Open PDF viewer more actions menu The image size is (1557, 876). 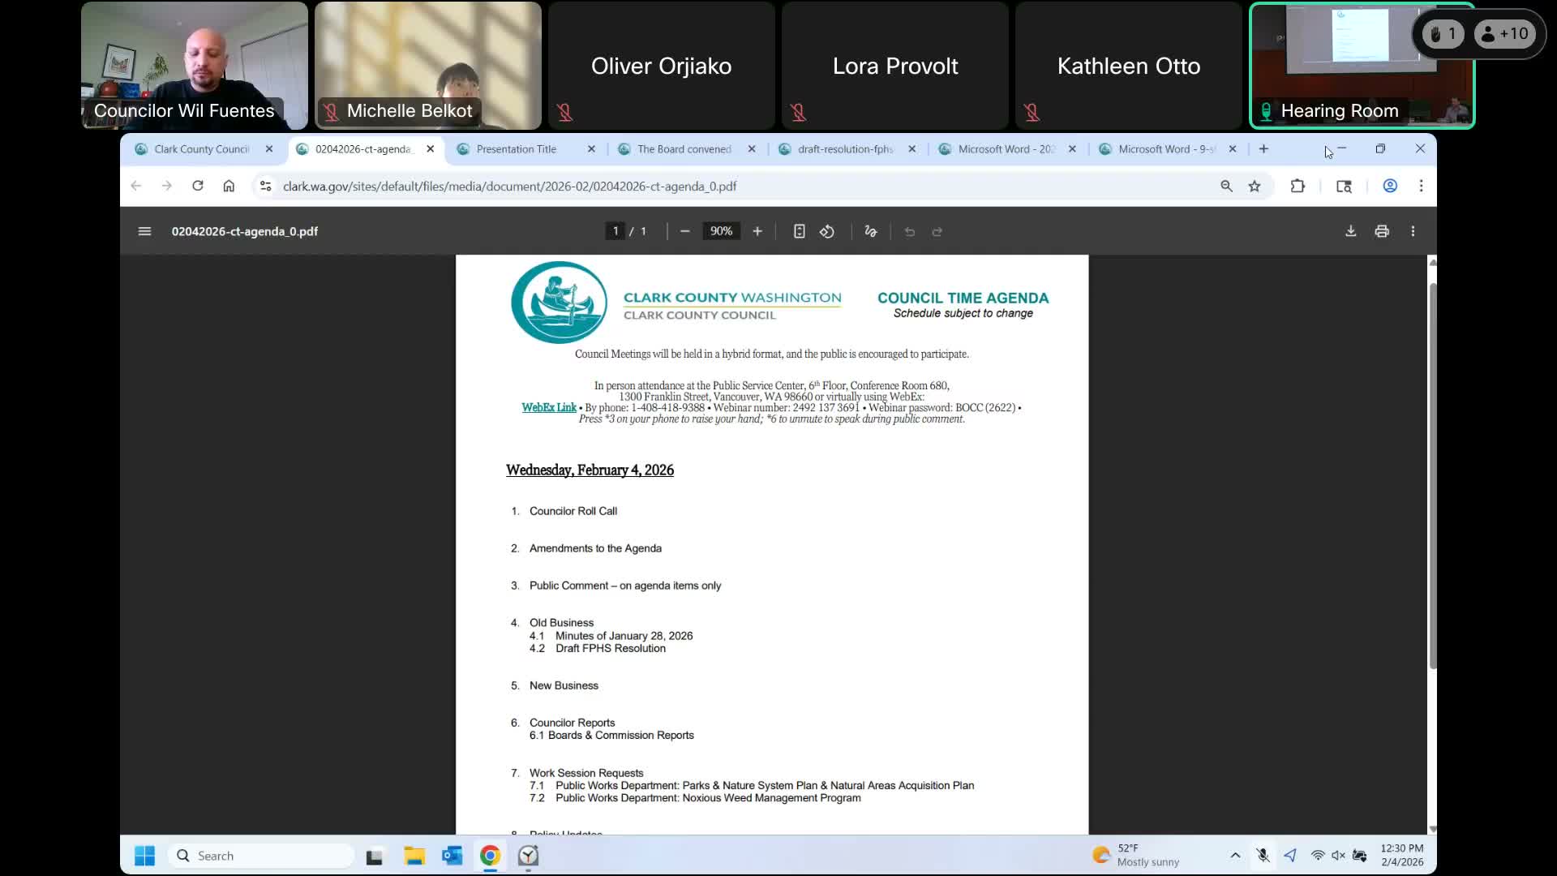pyautogui.click(x=1413, y=231)
